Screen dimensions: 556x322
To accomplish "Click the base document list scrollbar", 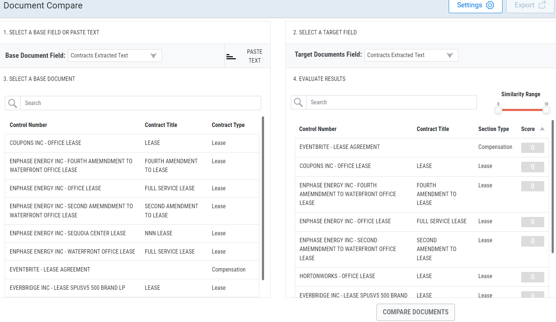I will pos(263,199).
